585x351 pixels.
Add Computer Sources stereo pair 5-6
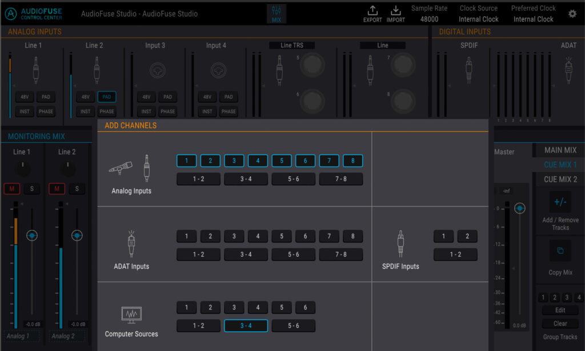point(293,326)
